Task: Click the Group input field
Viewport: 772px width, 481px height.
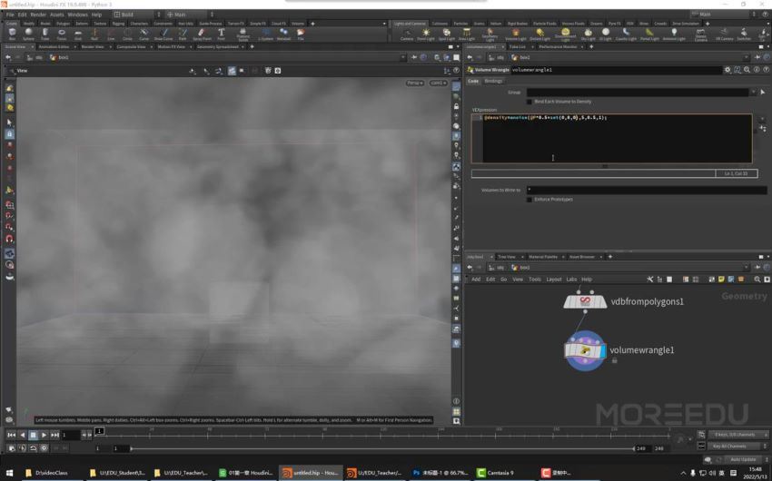Action: coord(638,92)
